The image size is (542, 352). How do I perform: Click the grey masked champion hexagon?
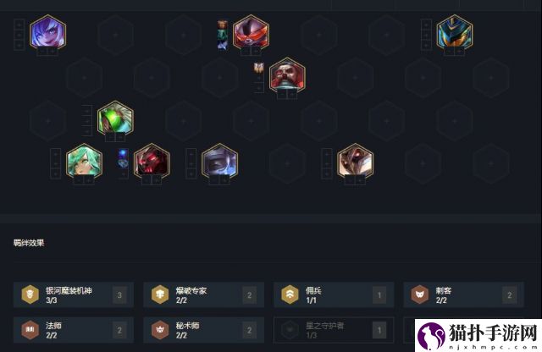point(219,162)
